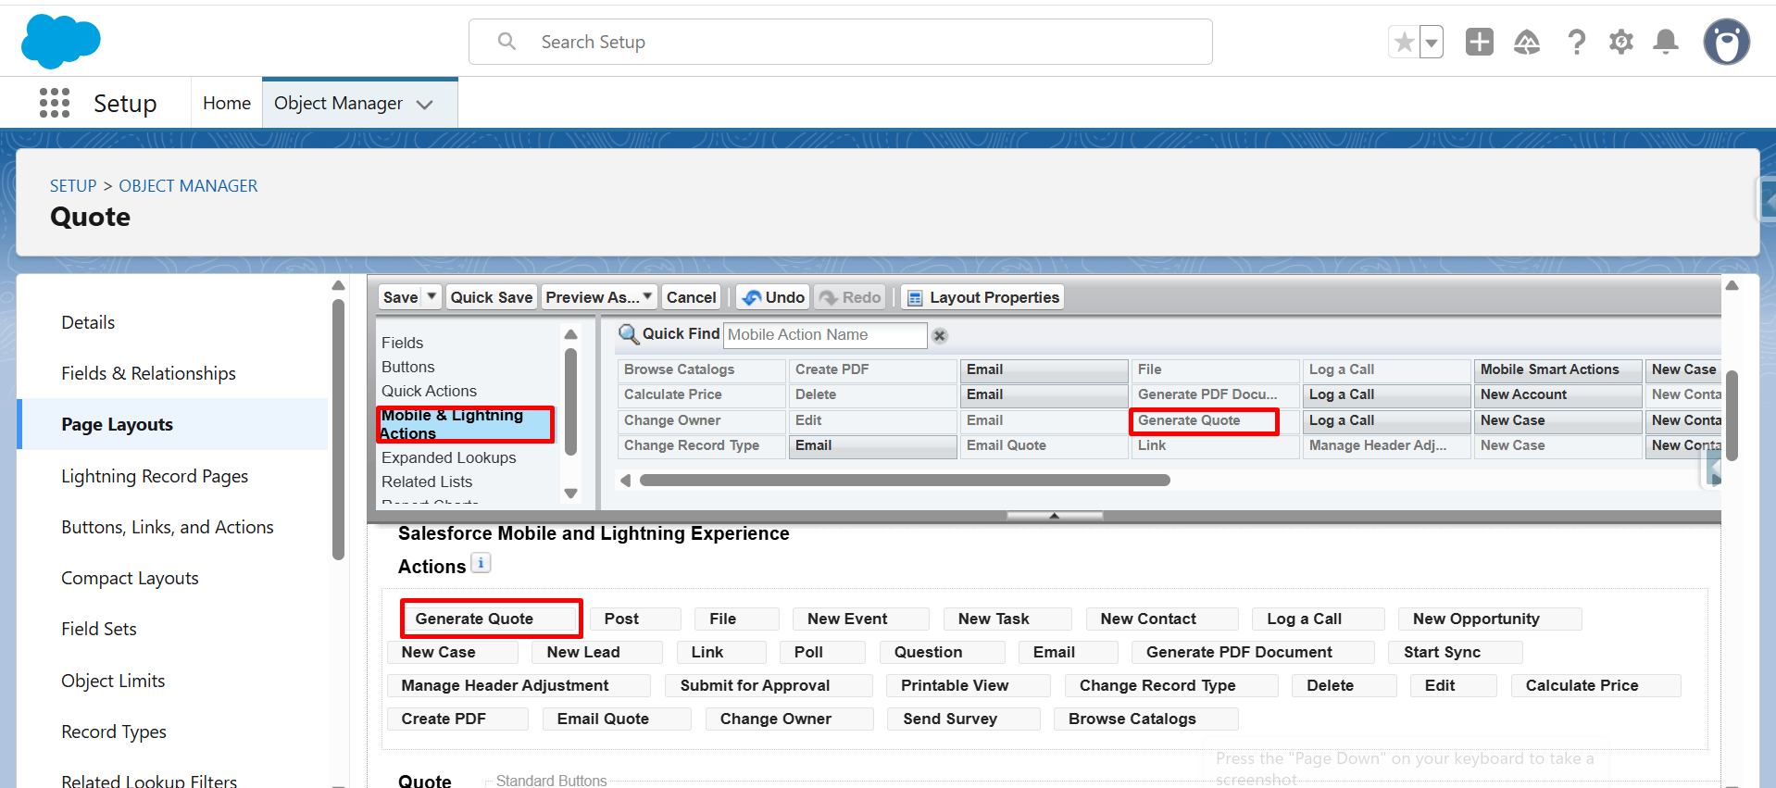Image resolution: width=1776 pixels, height=788 pixels.
Task: Open the Help question mark icon
Action: 1576,42
